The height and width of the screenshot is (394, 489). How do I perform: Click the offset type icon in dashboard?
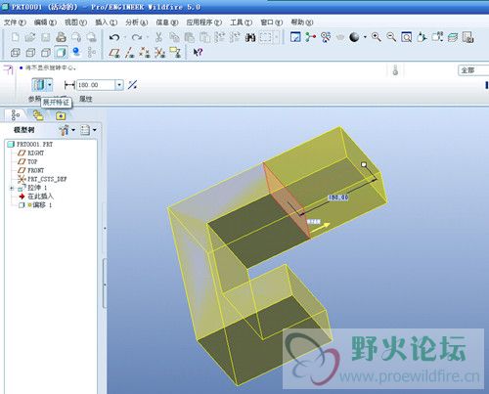pos(38,85)
